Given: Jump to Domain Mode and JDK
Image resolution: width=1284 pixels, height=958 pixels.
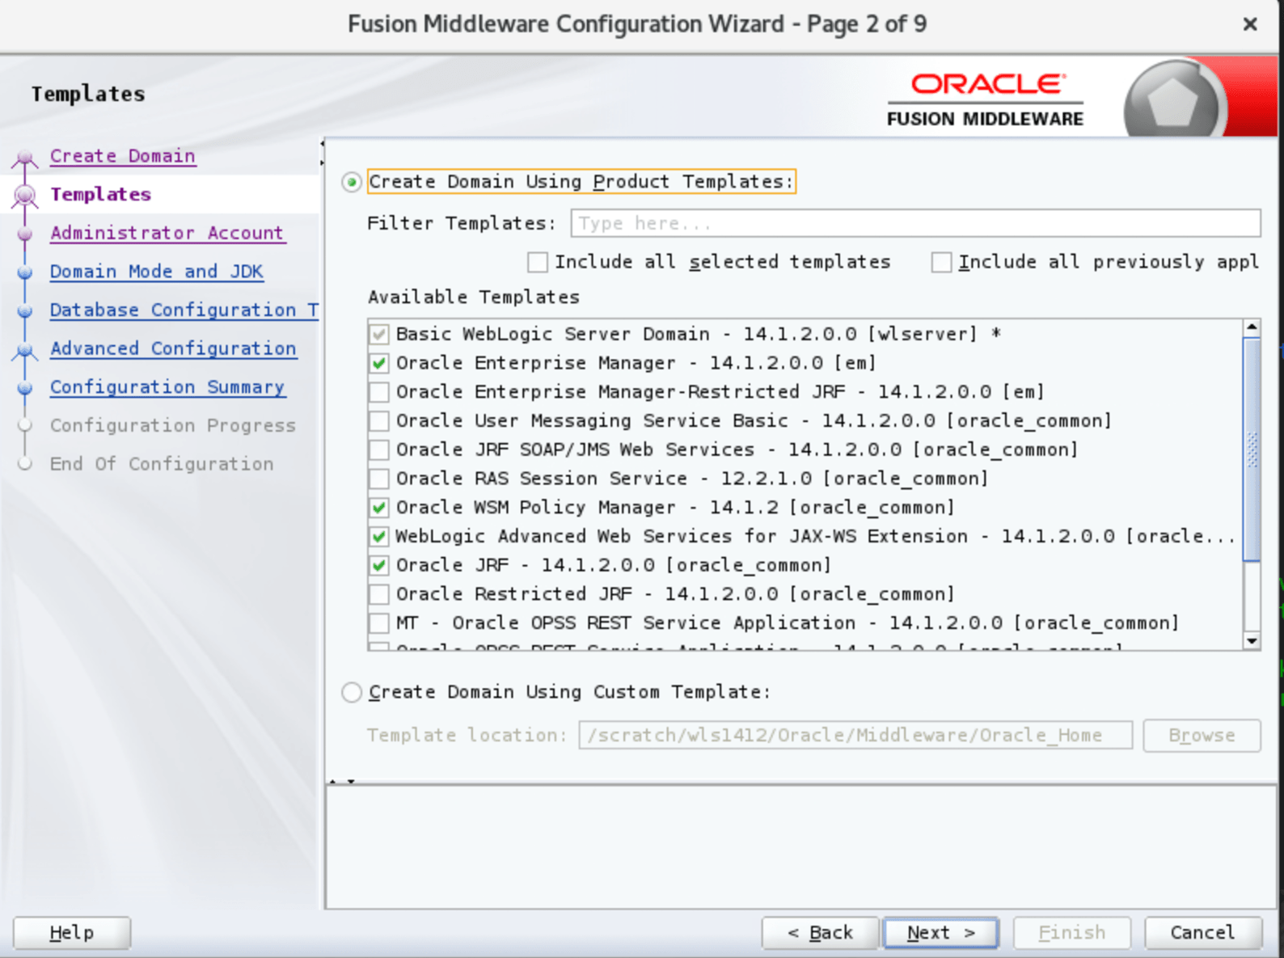Looking at the screenshot, I should pos(157,272).
